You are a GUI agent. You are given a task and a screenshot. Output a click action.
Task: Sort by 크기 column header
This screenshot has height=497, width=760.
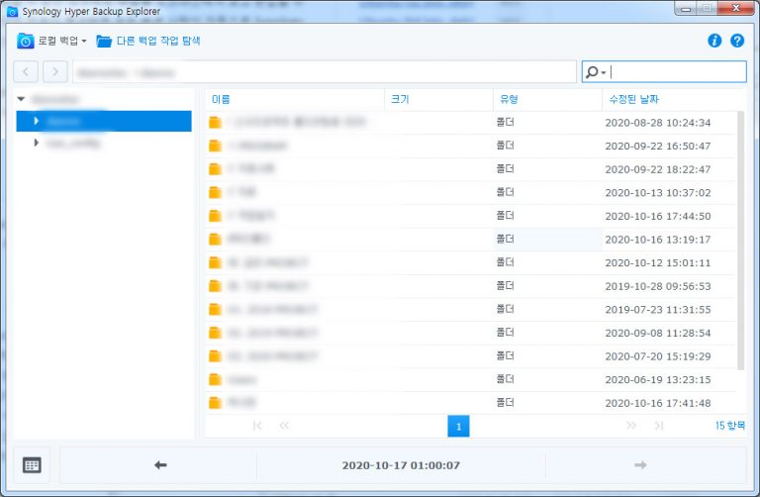[x=400, y=99]
